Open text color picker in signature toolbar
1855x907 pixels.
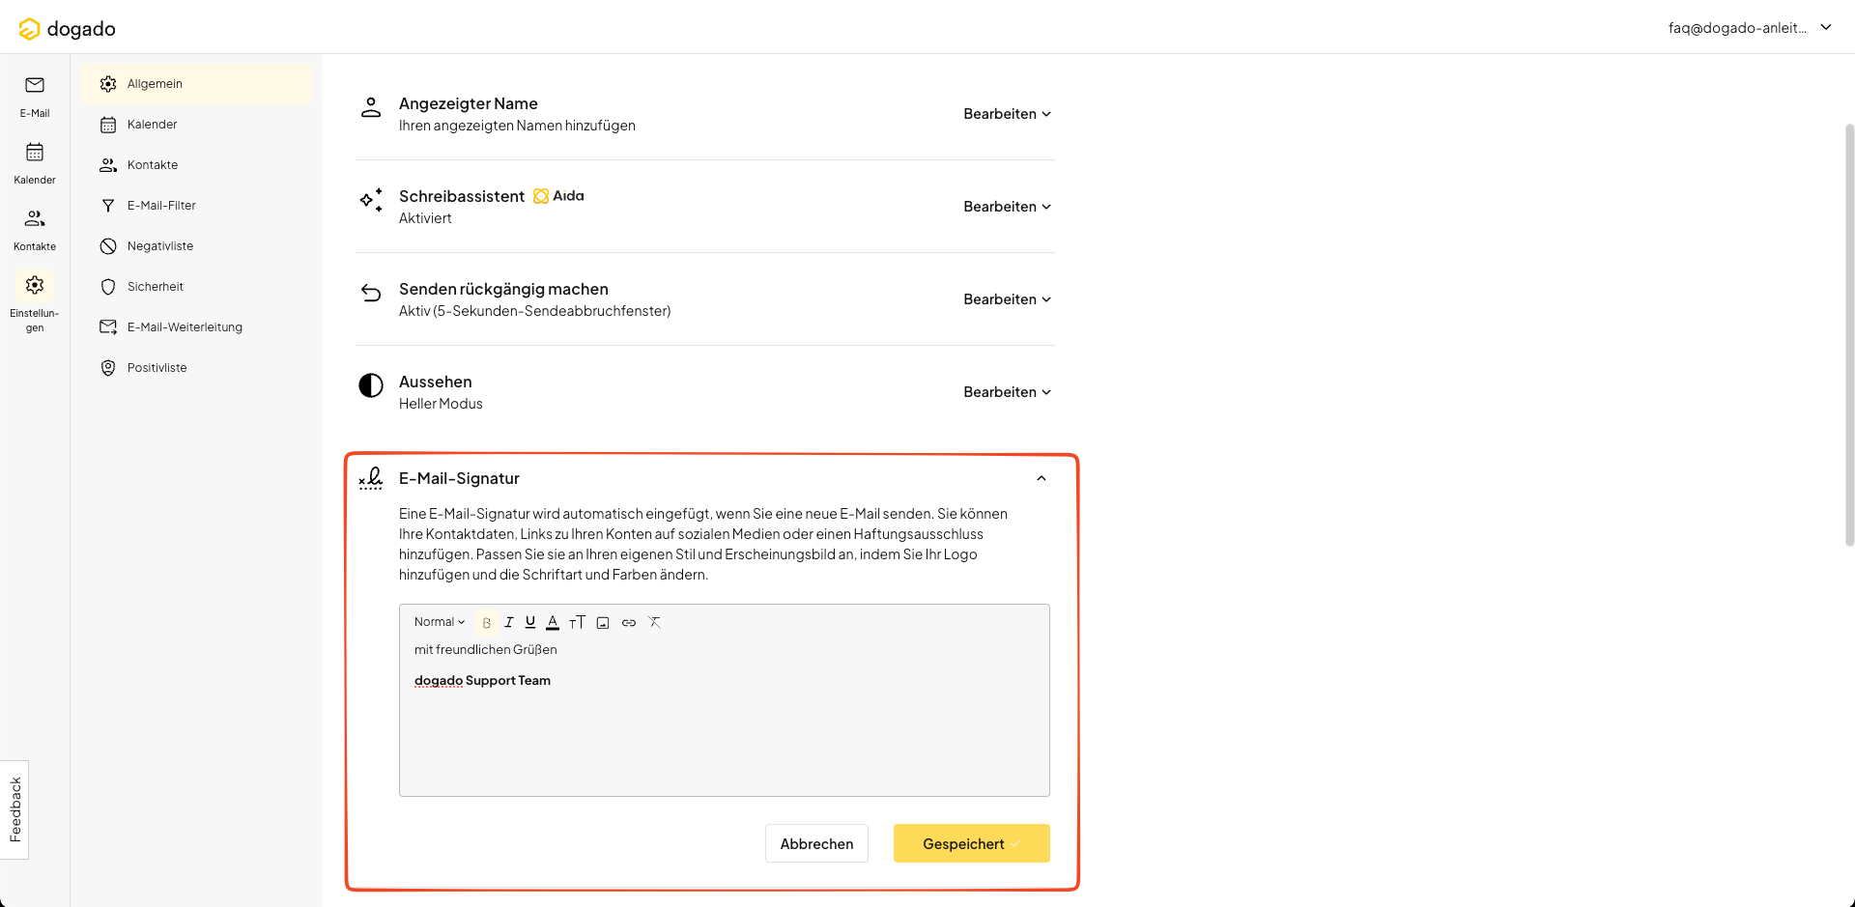tap(553, 623)
